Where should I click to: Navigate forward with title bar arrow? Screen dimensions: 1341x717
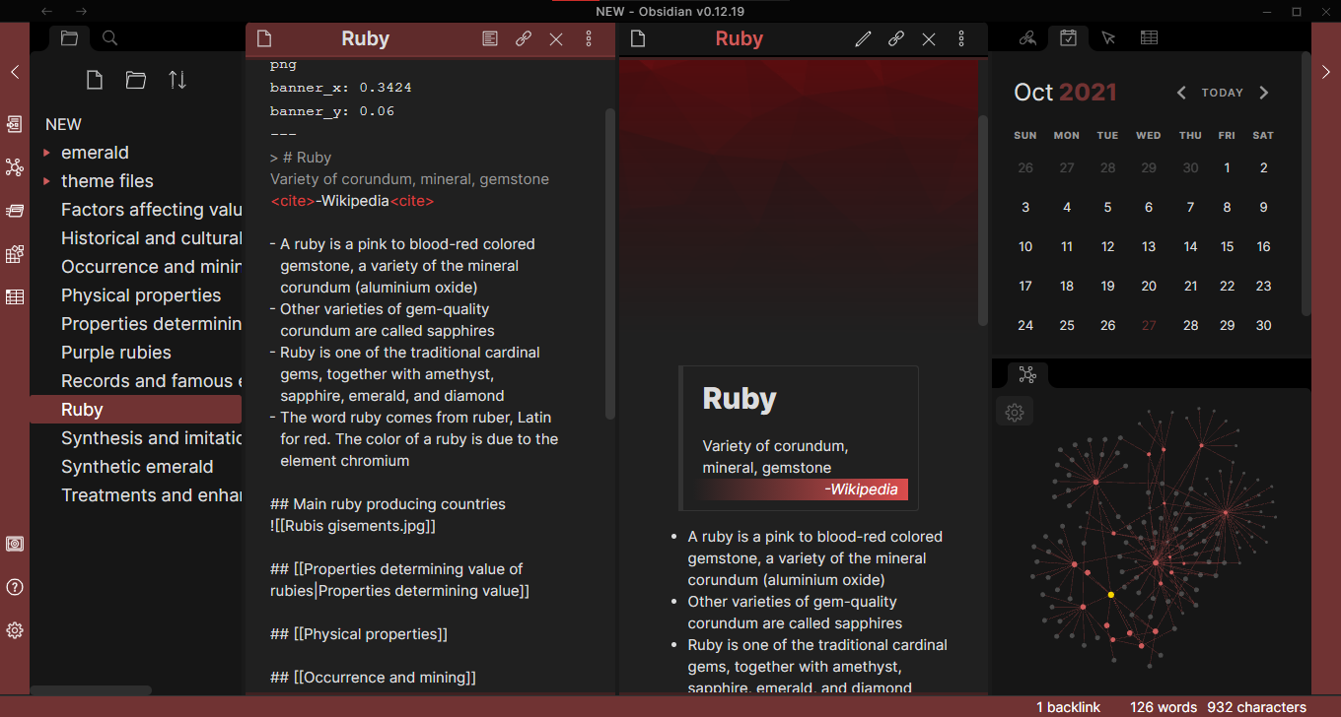[81, 11]
